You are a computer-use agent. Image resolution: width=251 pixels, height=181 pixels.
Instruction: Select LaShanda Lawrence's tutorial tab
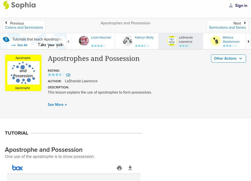click(x=181, y=41)
